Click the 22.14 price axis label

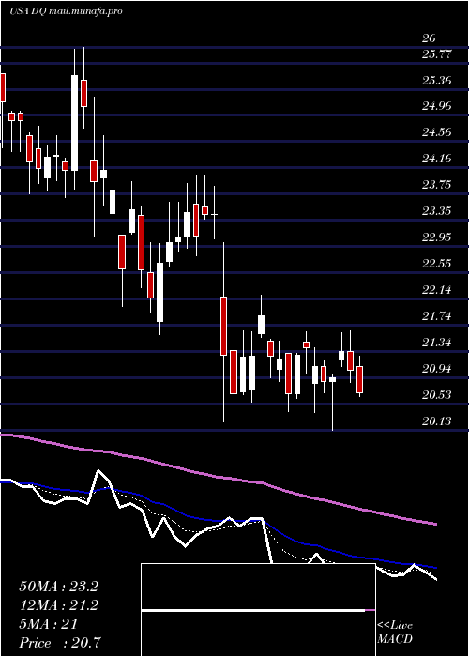tap(438, 289)
